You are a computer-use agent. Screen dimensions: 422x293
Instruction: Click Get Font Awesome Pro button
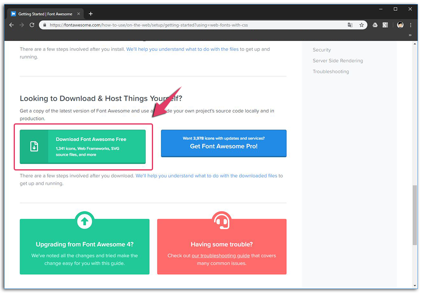click(x=223, y=143)
